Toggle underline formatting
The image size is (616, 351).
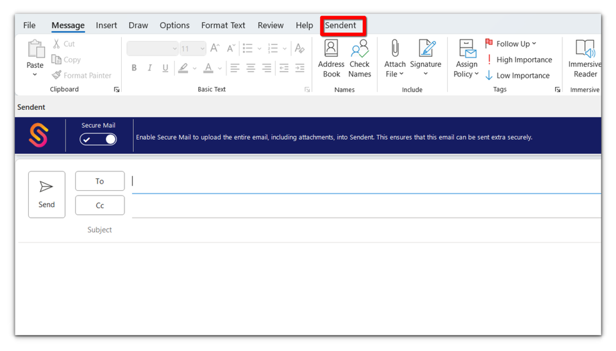pos(165,68)
